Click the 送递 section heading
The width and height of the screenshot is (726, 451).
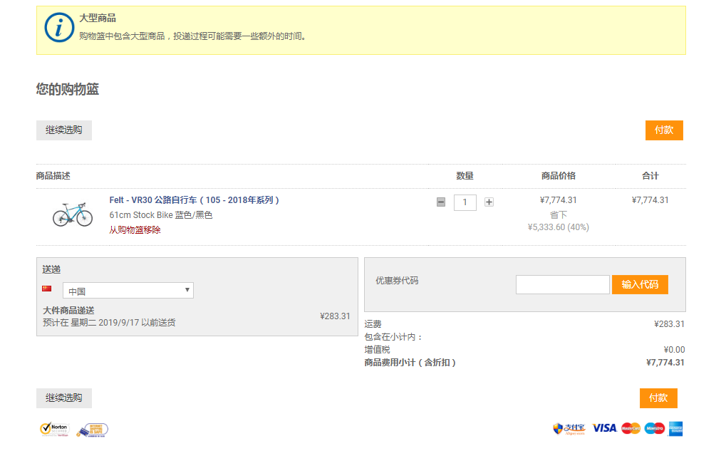[x=51, y=269]
